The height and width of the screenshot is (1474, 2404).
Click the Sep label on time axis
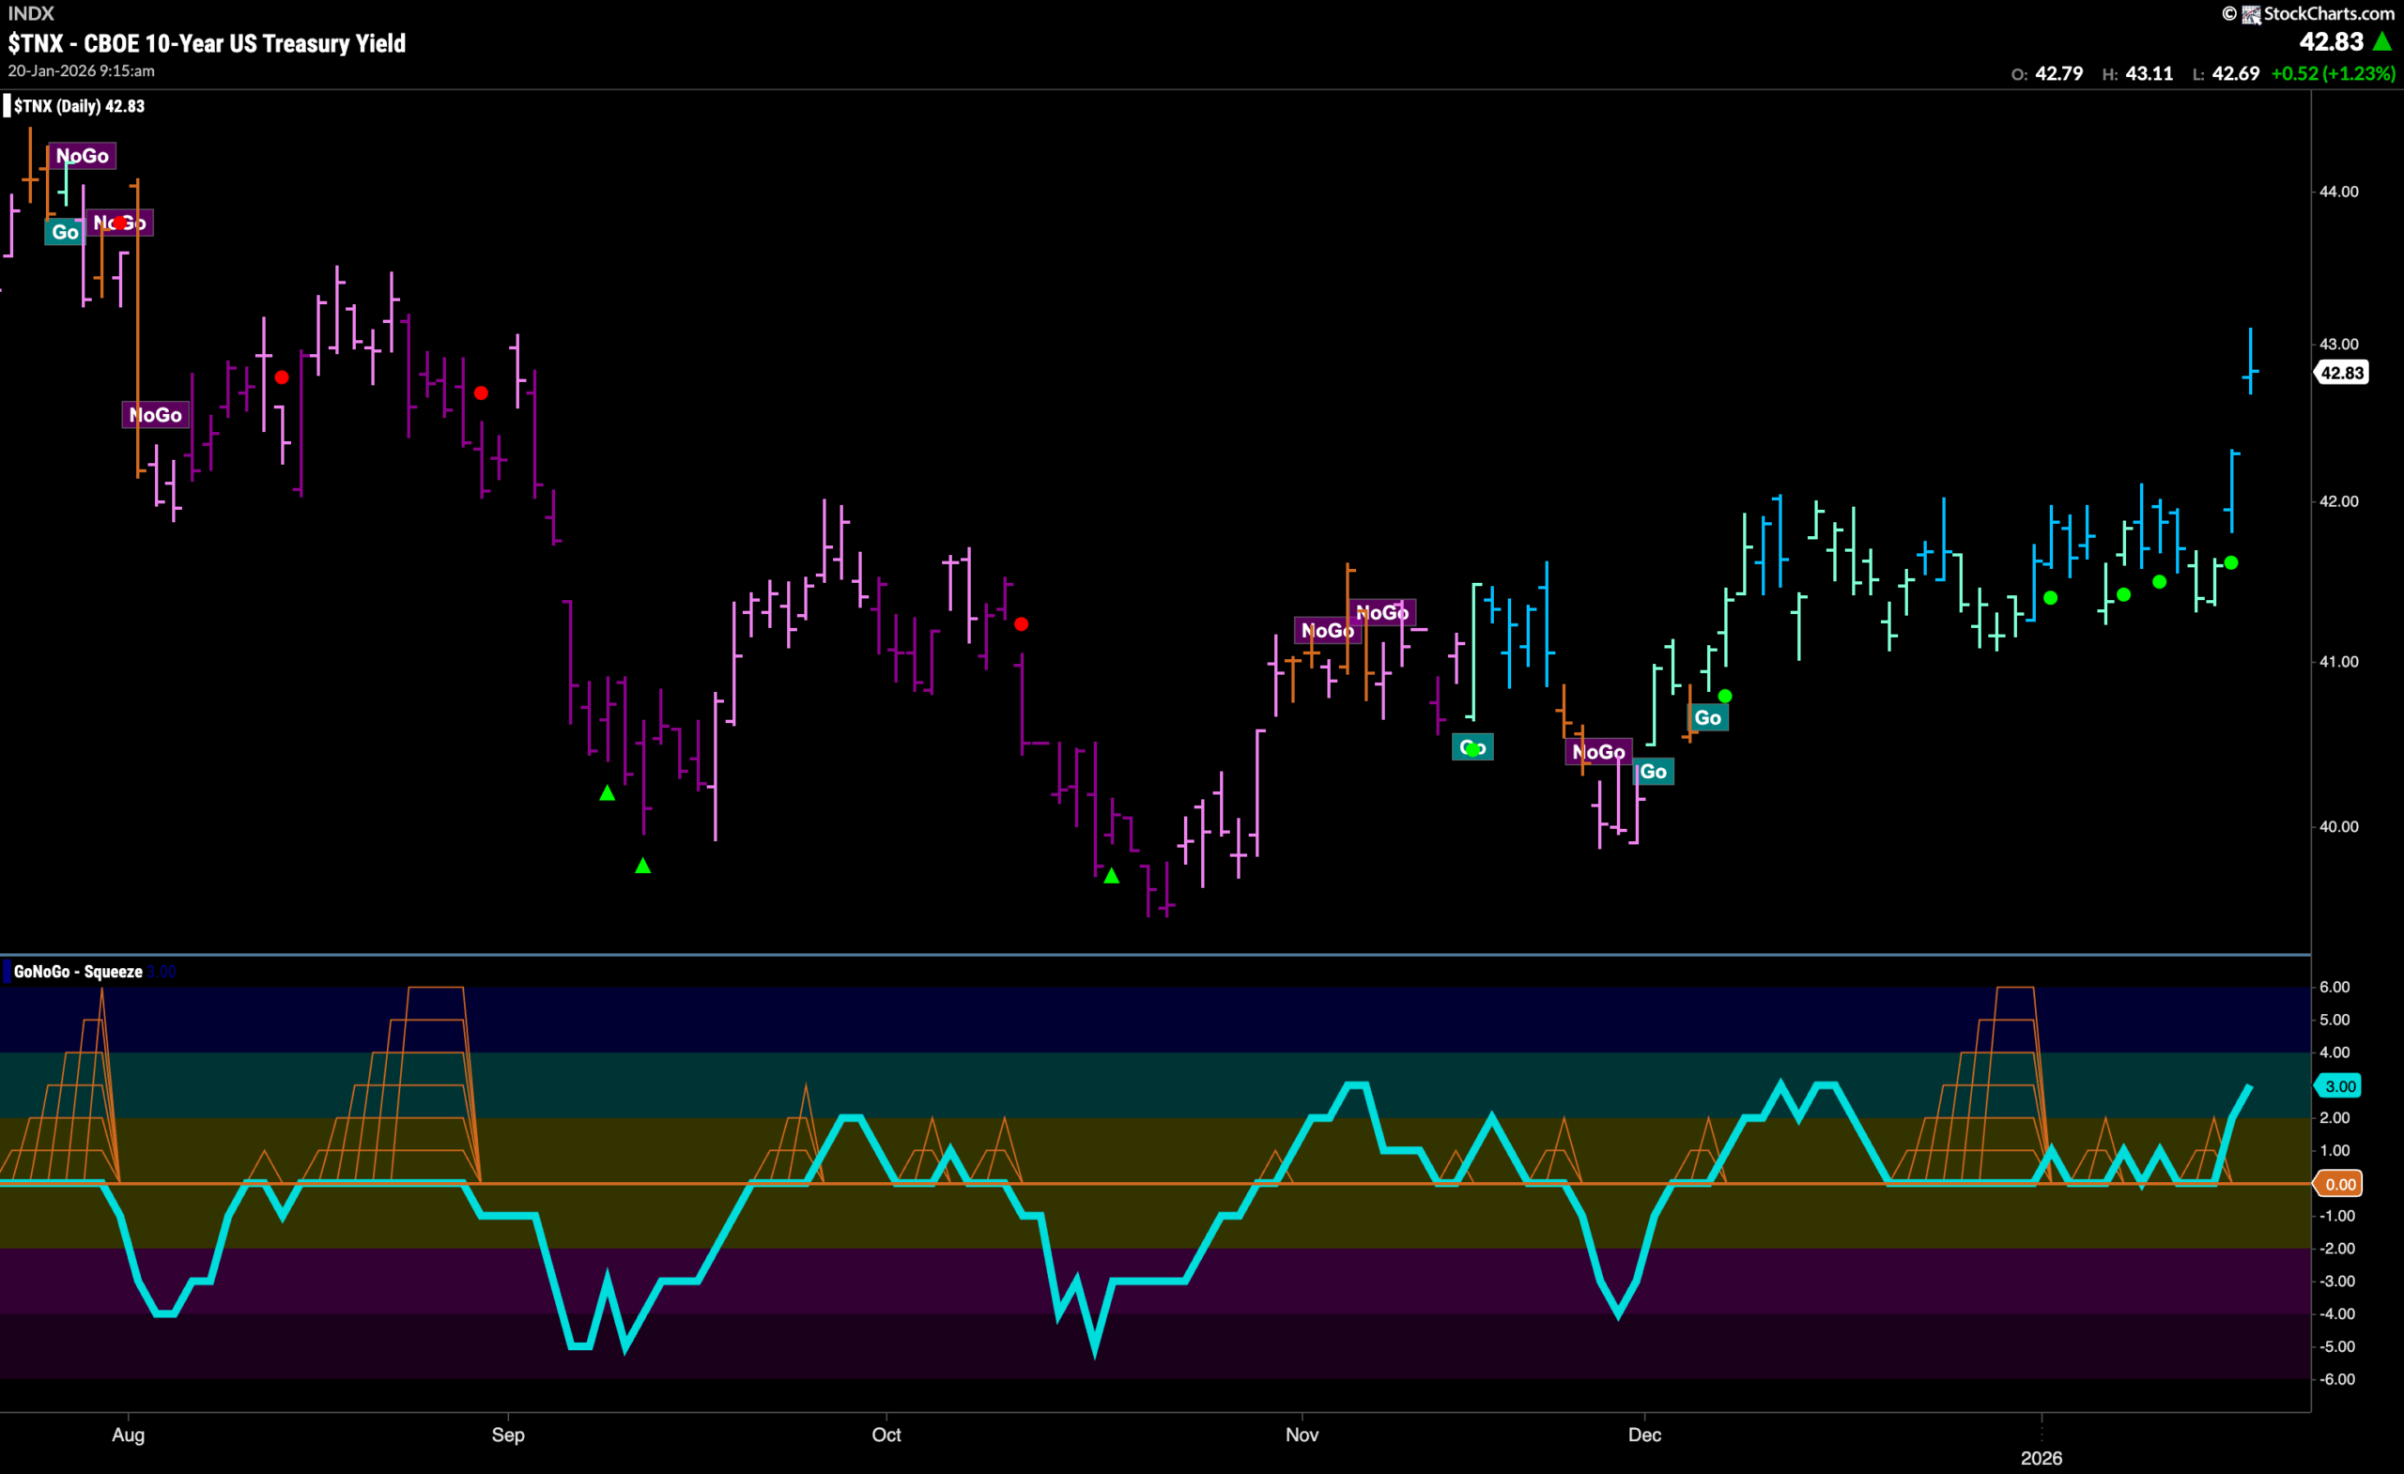pyautogui.click(x=507, y=1435)
